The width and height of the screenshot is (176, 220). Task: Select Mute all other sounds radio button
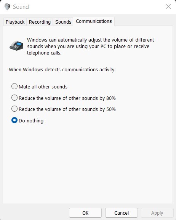(14, 86)
